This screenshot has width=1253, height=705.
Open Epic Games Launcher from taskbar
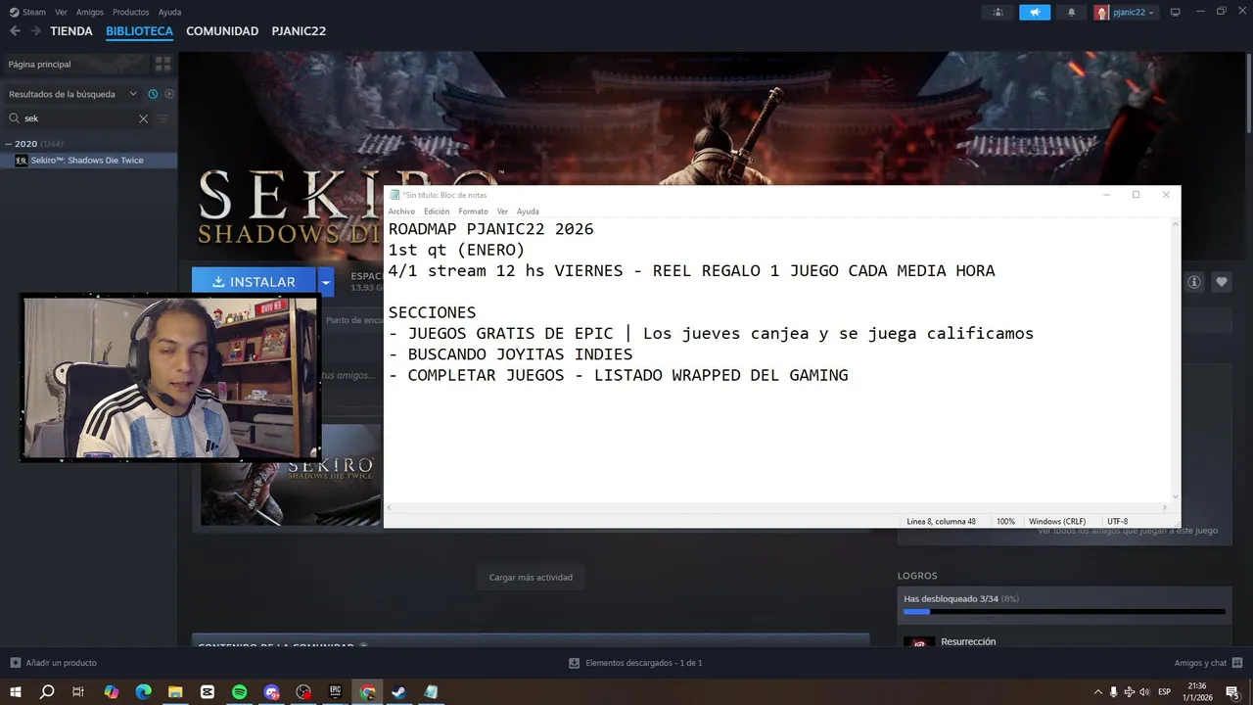(335, 691)
